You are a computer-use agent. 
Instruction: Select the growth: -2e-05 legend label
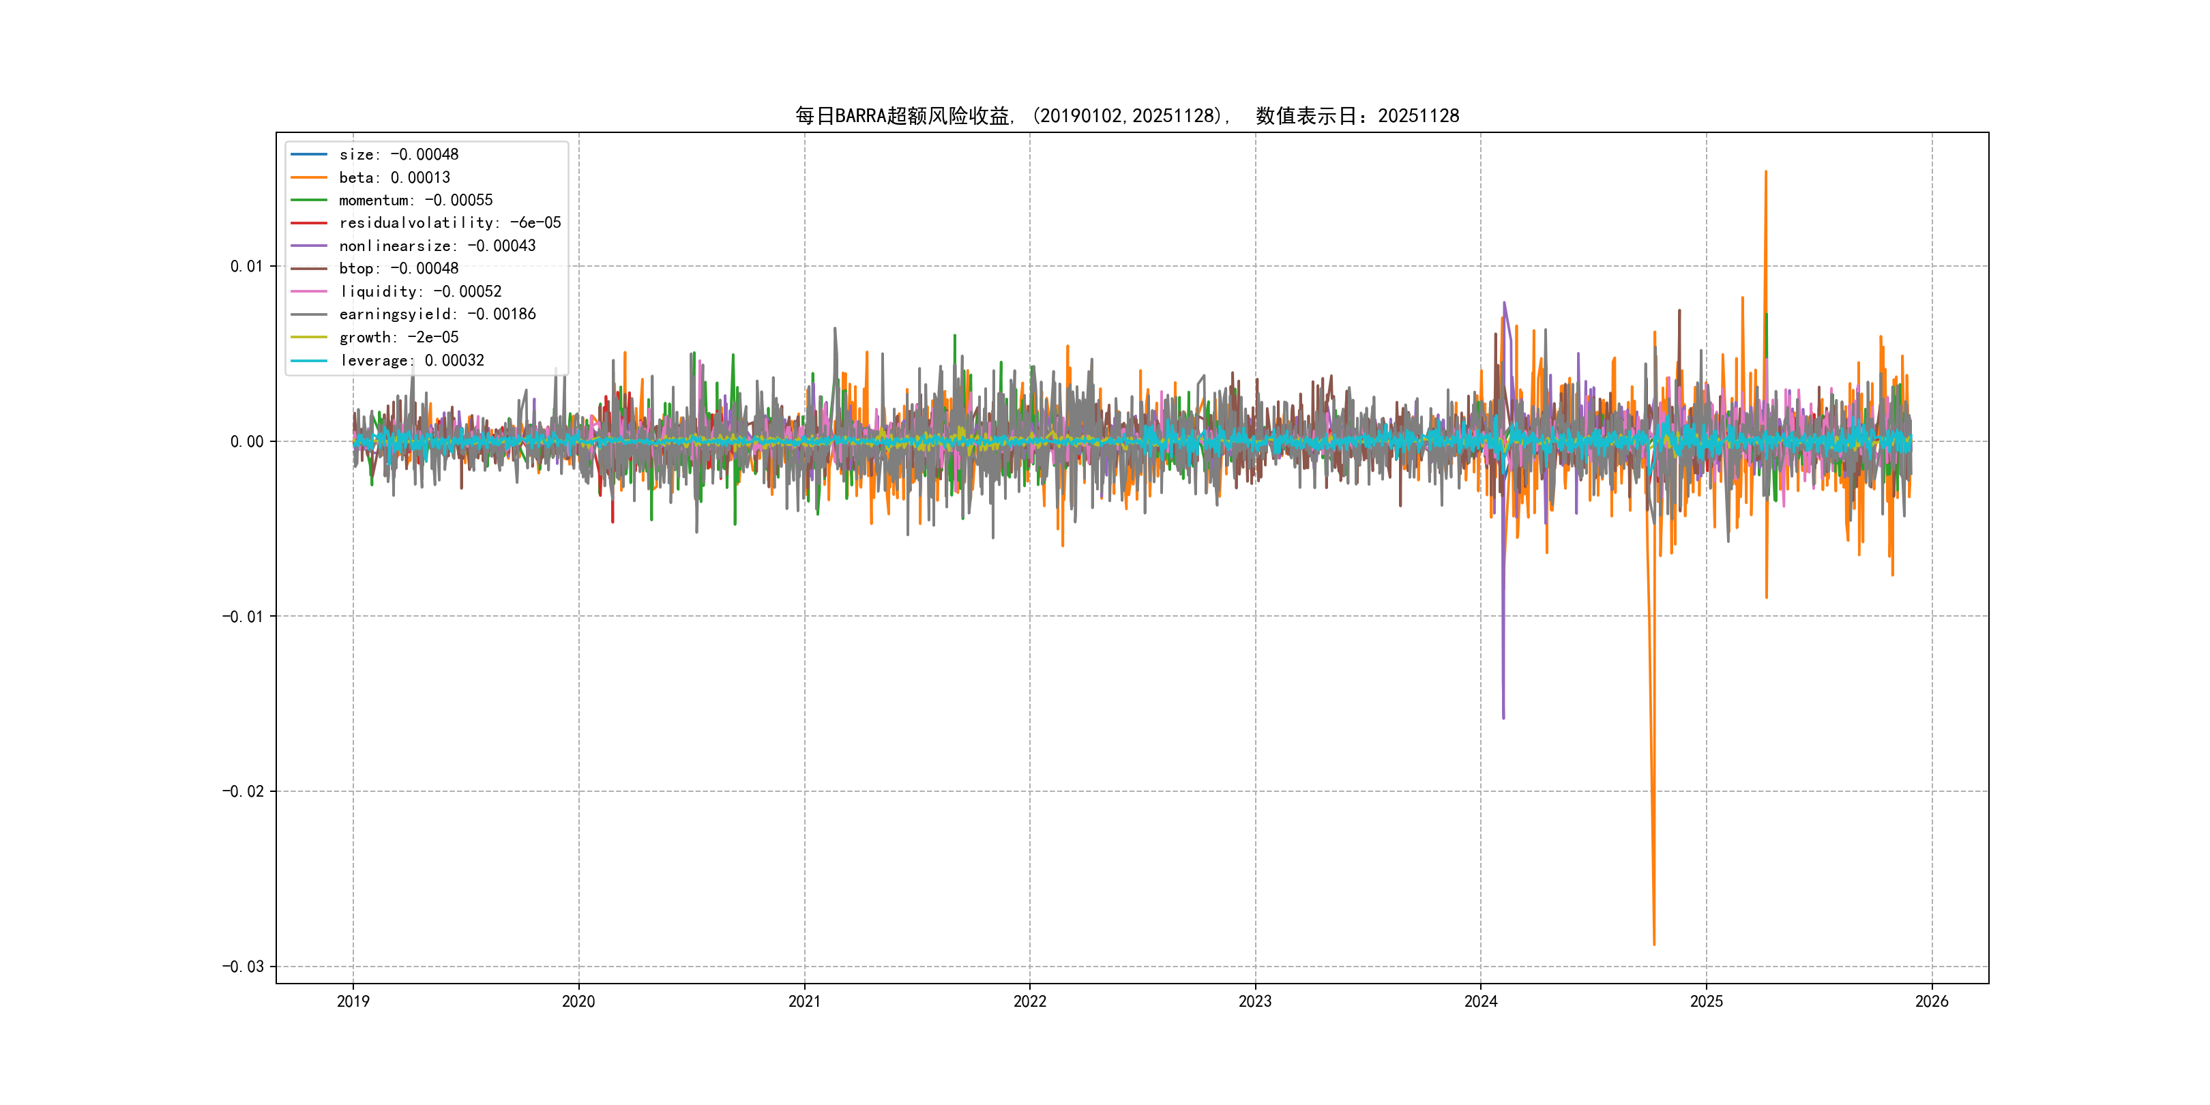pos(398,337)
